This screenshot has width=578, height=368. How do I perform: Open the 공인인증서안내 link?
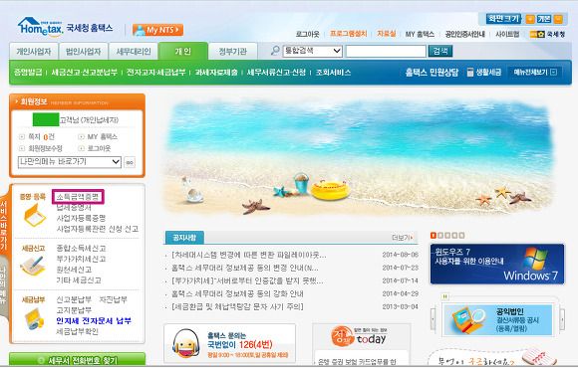[x=464, y=34]
